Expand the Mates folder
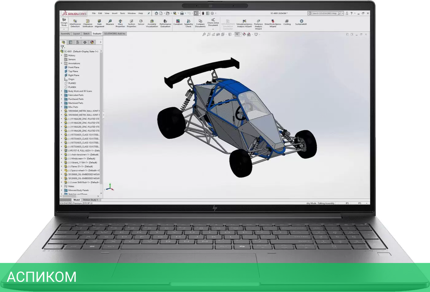This screenshot has width=430, height=292. pyautogui.click(x=61, y=187)
